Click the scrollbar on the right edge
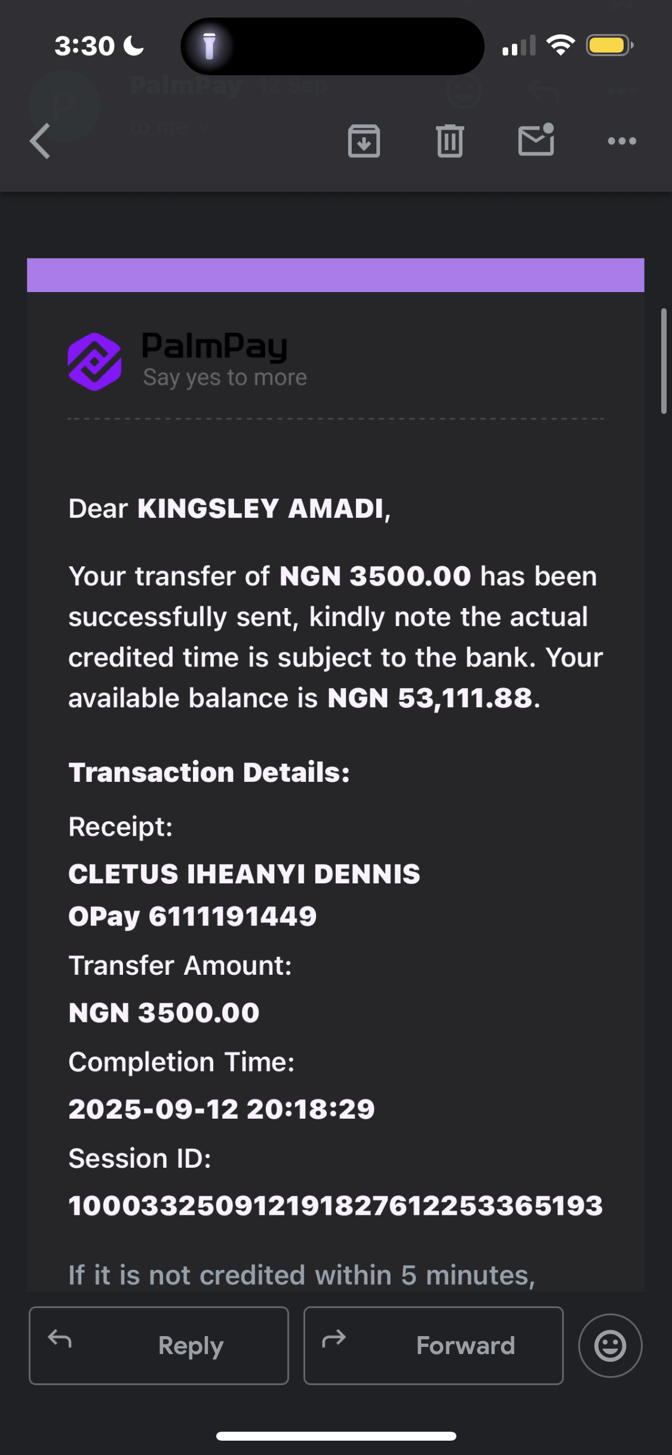Image resolution: width=672 pixels, height=1455 pixels. click(x=663, y=361)
